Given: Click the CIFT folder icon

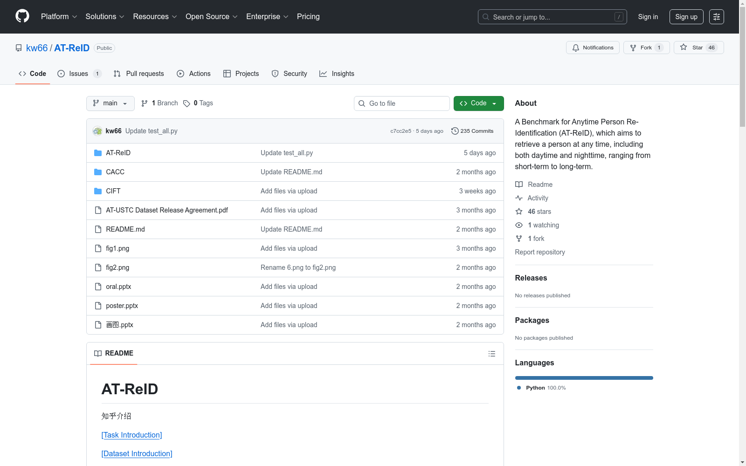Looking at the screenshot, I should [x=98, y=191].
